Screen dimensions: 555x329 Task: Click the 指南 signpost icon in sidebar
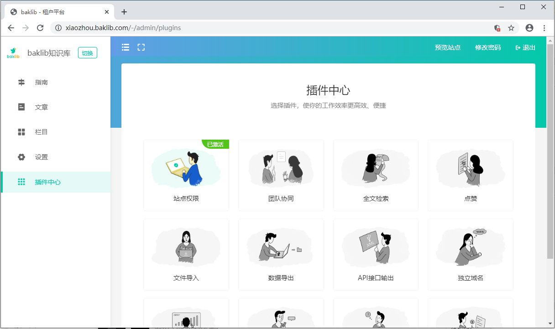pyautogui.click(x=21, y=83)
